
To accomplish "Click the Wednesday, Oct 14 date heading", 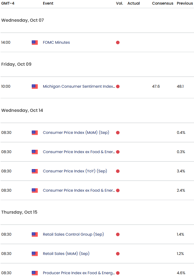I will click(x=22, y=110).
